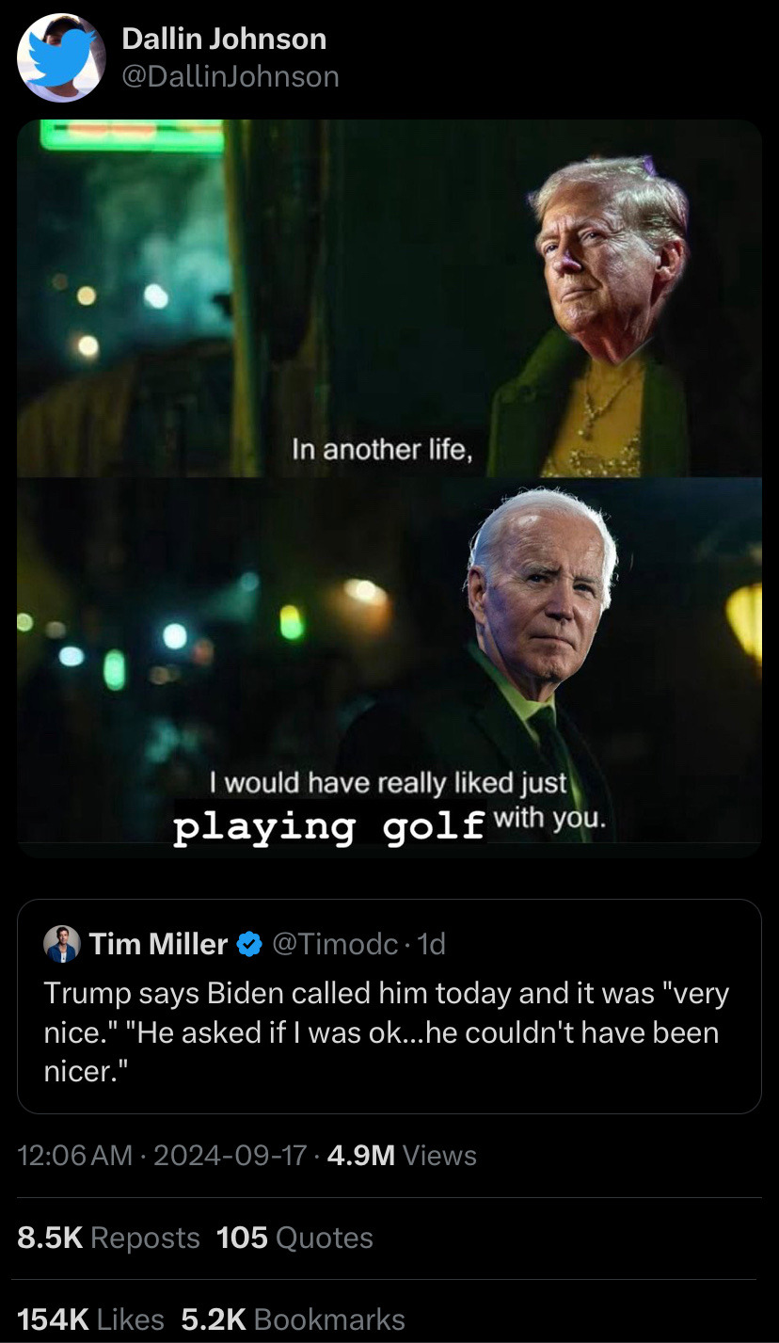The height and width of the screenshot is (1343, 779).
Task: Open the @Timodc handle in quoted tweet
Action: (x=335, y=944)
